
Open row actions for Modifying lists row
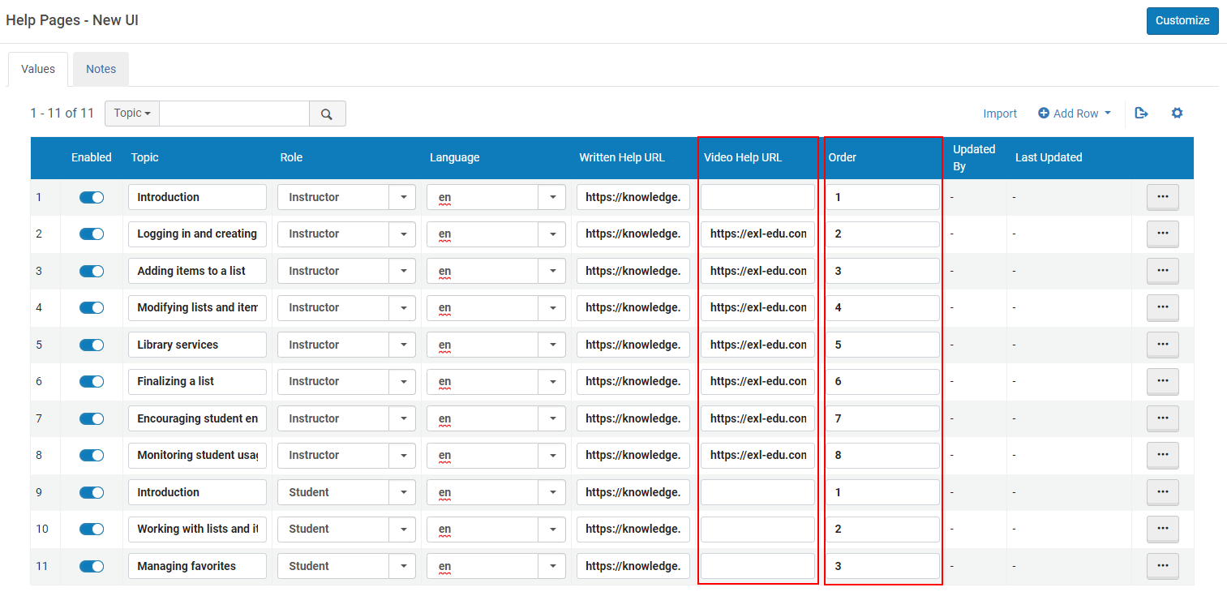pos(1162,308)
